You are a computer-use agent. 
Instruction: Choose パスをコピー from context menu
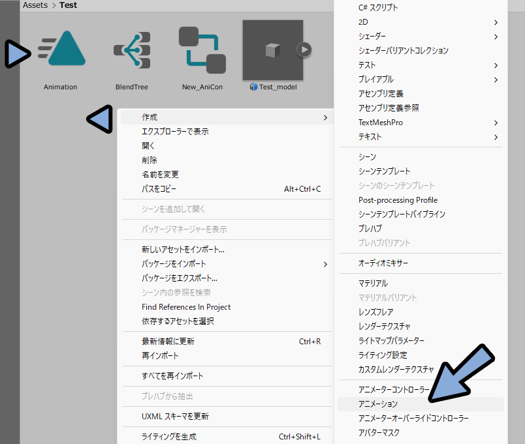coord(227,189)
